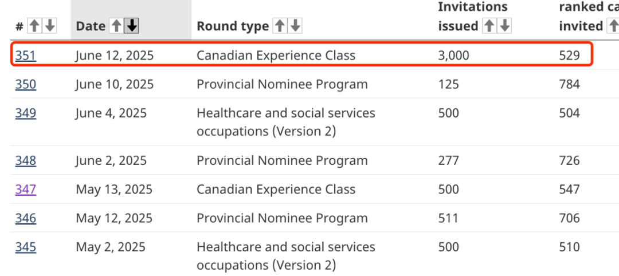This screenshot has height=276, width=619.
Task: Click Canadian Experience Class cell in row 351
Action: [x=276, y=56]
